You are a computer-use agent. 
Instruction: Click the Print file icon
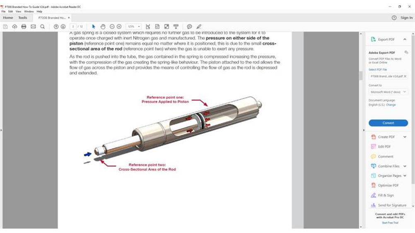(x=24, y=27)
